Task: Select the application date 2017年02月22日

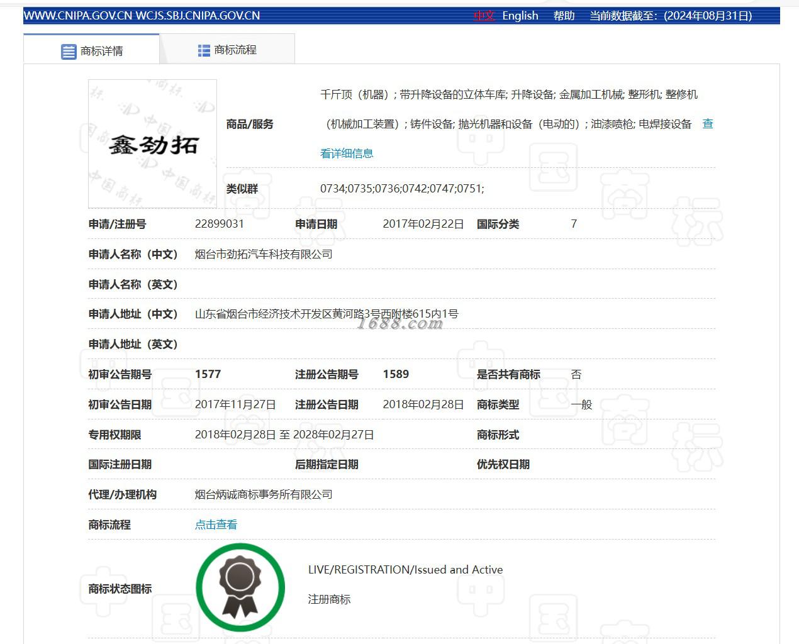Action: [x=423, y=224]
